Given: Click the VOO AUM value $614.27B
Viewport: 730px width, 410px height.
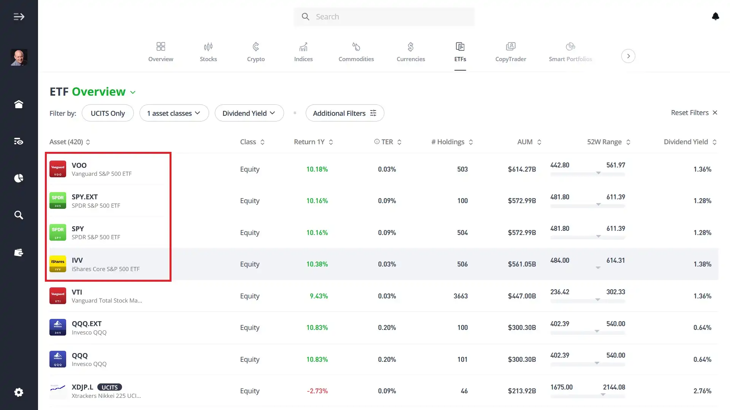Looking at the screenshot, I should pyautogui.click(x=522, y=169).
